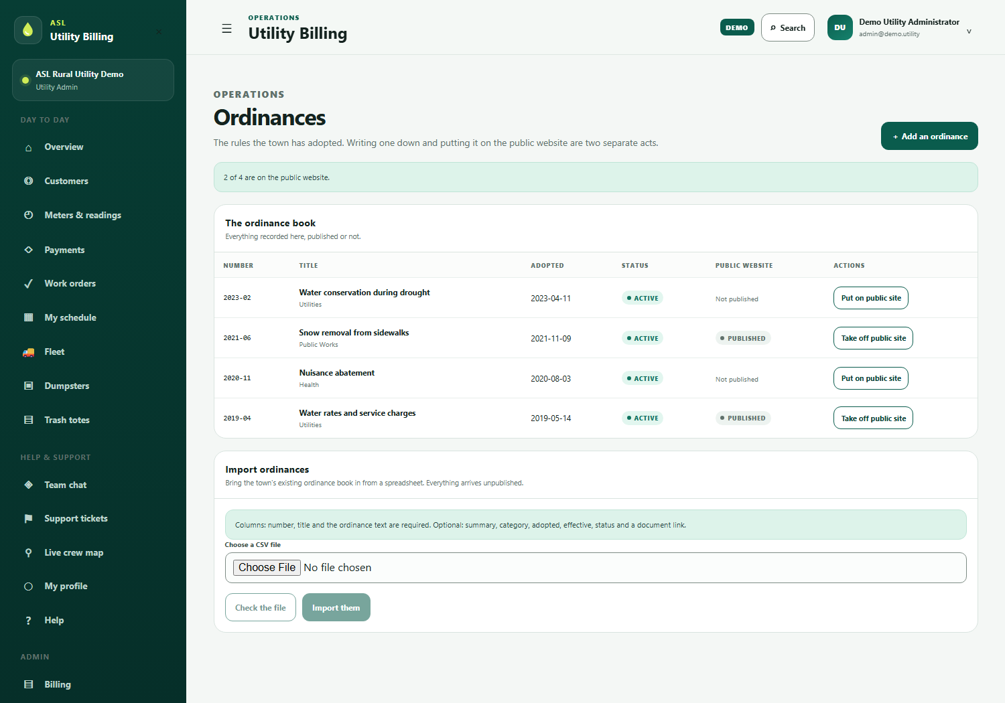Click 'Water rates and service charges' title

pyautogui.click(x=357, y=413)
